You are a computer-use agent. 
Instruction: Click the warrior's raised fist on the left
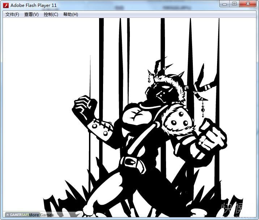(84, 108)
